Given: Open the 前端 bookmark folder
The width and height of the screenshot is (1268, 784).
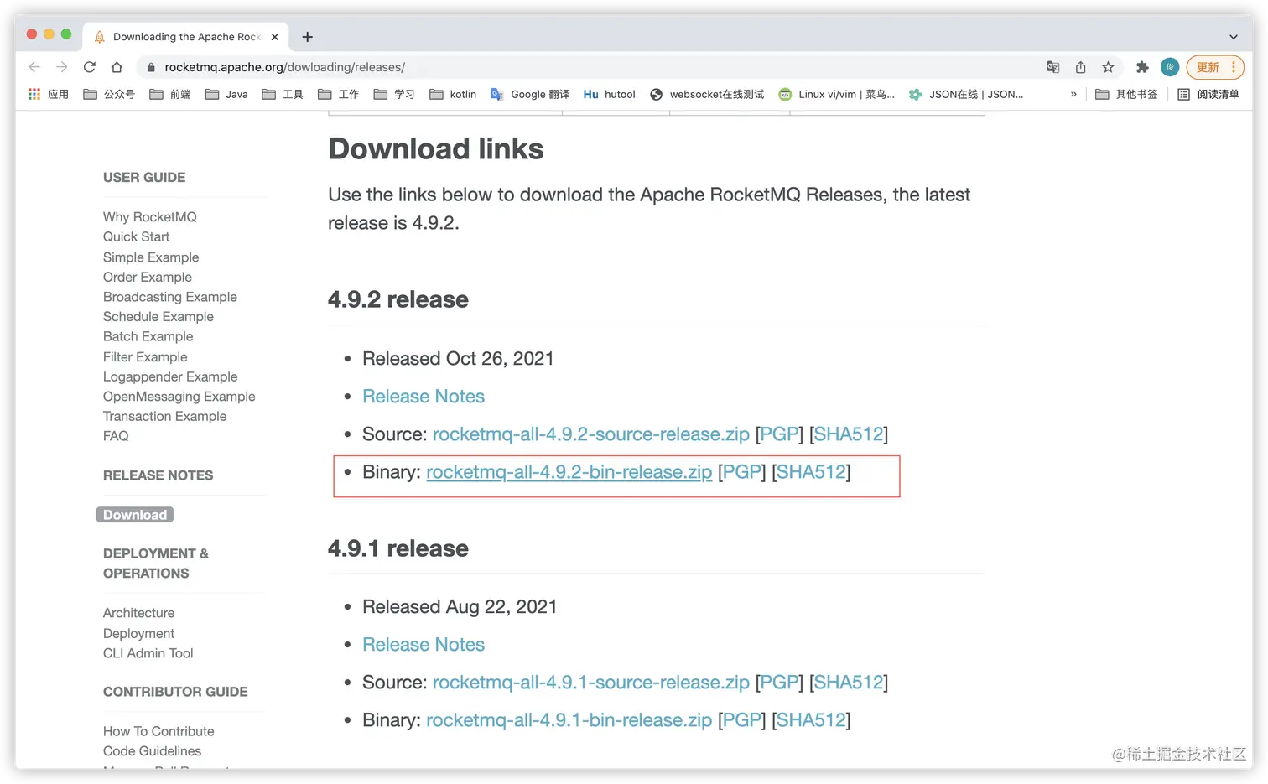Looking at the screenshot, I should (170, 94).
